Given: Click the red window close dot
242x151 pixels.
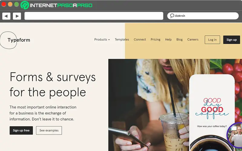Looking at the screenshot, I should [x=4, y=4].
